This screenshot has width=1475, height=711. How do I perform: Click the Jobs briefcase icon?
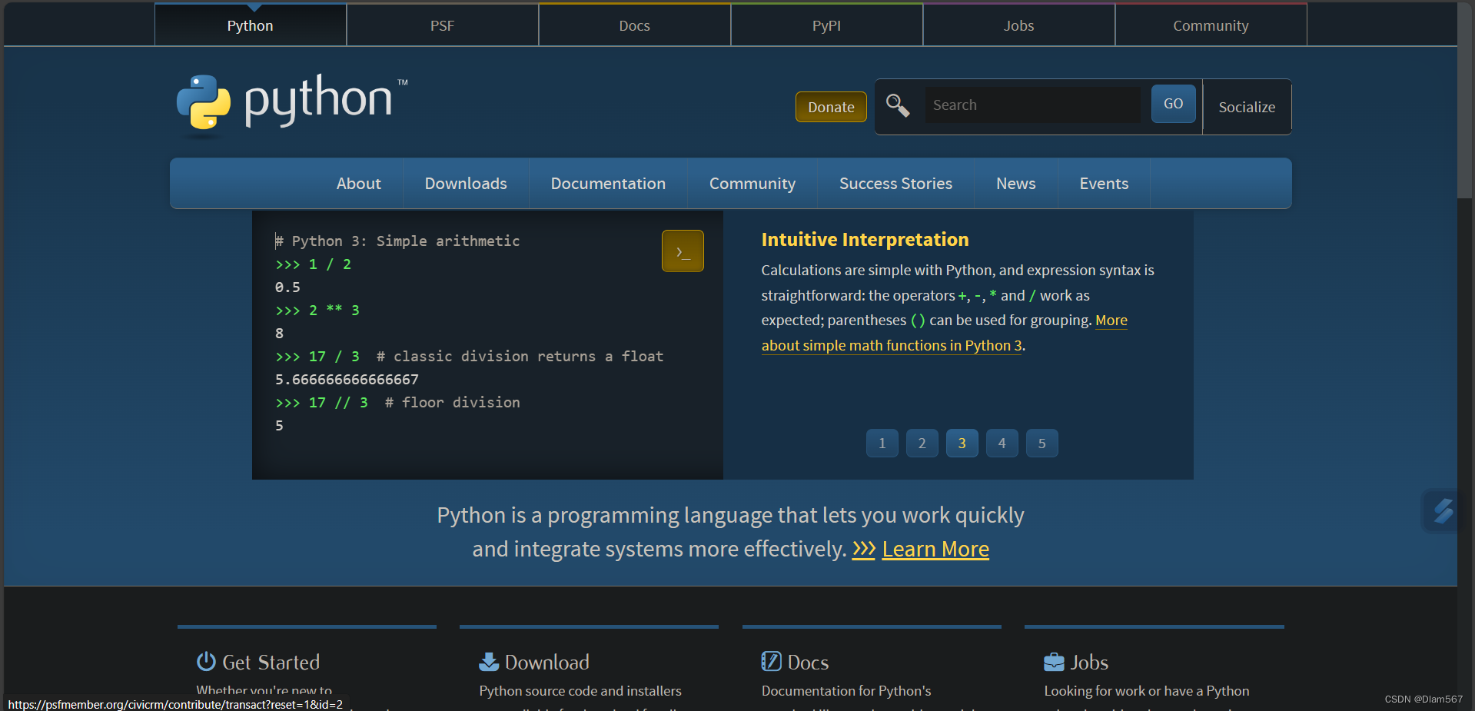[1054, 662]
